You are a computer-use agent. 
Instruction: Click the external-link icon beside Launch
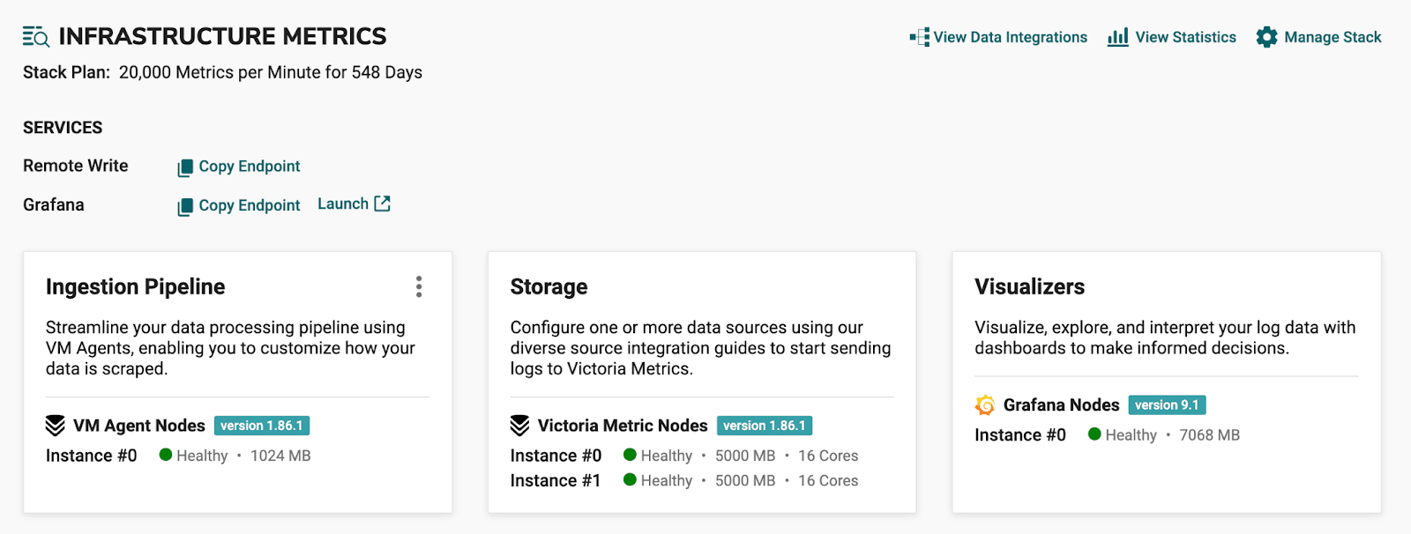coord(383,204)
